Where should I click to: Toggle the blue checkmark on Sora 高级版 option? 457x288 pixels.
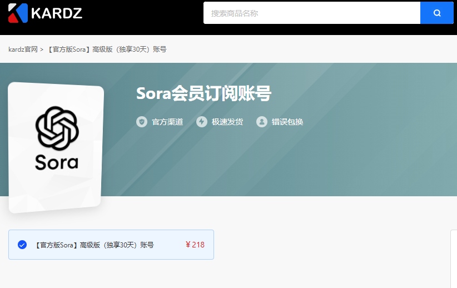point(22,245)
